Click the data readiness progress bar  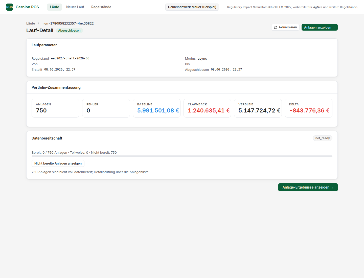pos(182,156)
